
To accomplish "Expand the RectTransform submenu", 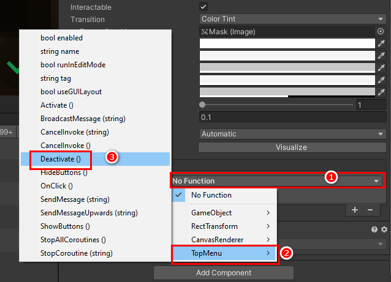I will (224, 226).
